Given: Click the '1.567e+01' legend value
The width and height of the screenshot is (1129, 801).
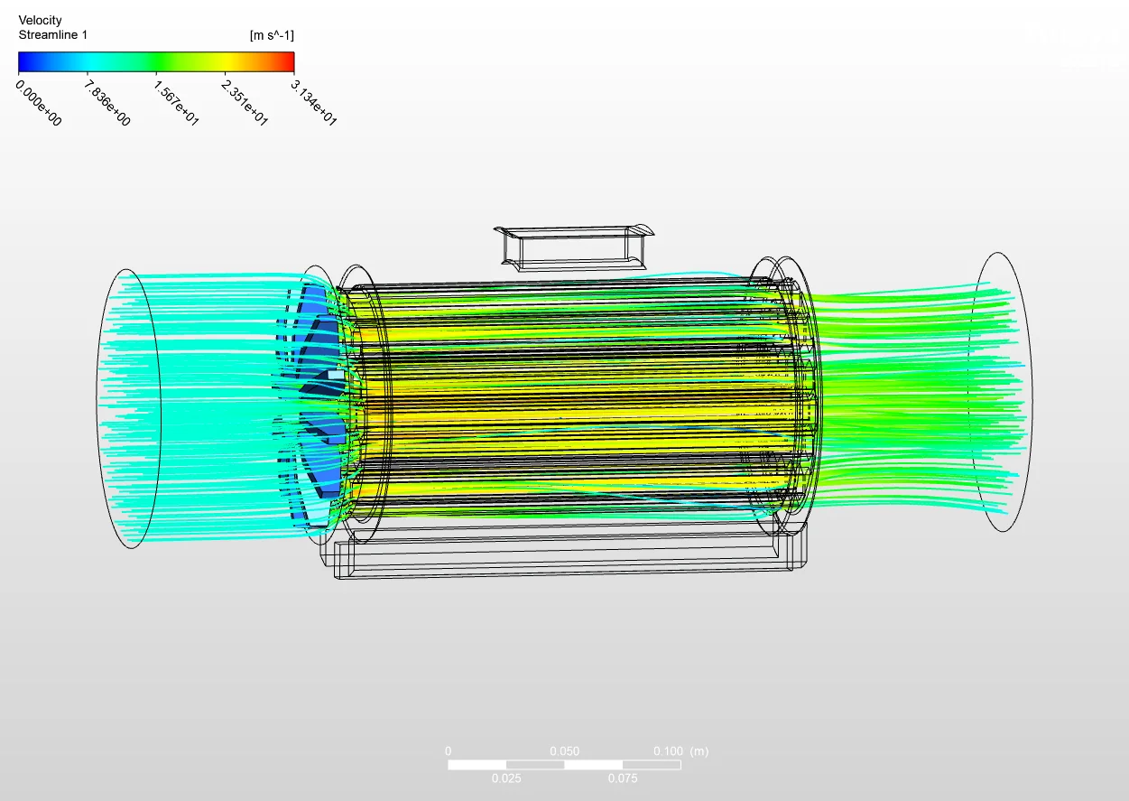Looking at the screenshot, I should tap(178, 102).
